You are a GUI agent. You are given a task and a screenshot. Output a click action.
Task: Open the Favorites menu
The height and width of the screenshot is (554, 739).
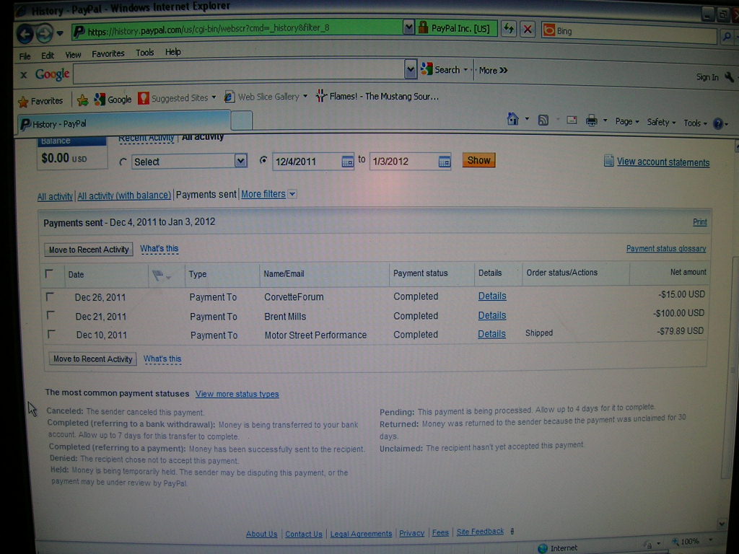tap(108, 53)
